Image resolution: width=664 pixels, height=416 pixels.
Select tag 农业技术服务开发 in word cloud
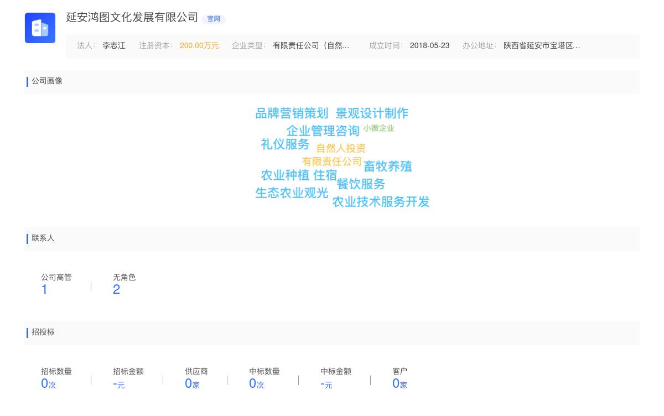point(381,202)
